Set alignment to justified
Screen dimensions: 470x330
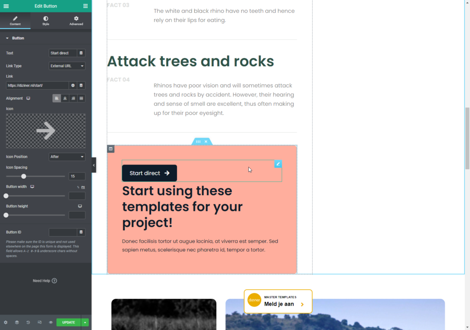point(81,98)
